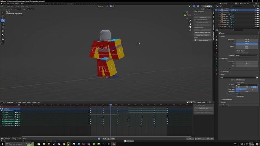Select the Annotate pencil tool
Image resolution: width=260 pixels, height=146 pixels.
coord(3,35)
